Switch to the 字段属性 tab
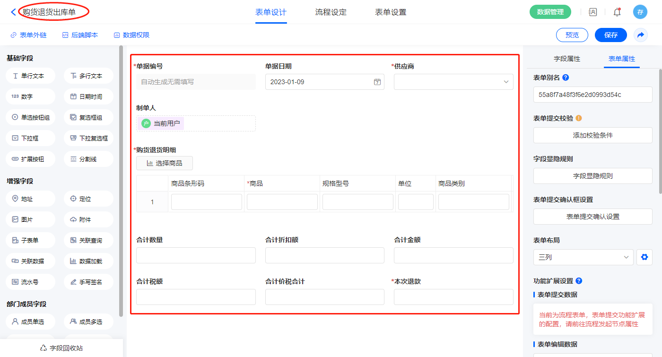The image size is (662, 357). pos(566,59)
